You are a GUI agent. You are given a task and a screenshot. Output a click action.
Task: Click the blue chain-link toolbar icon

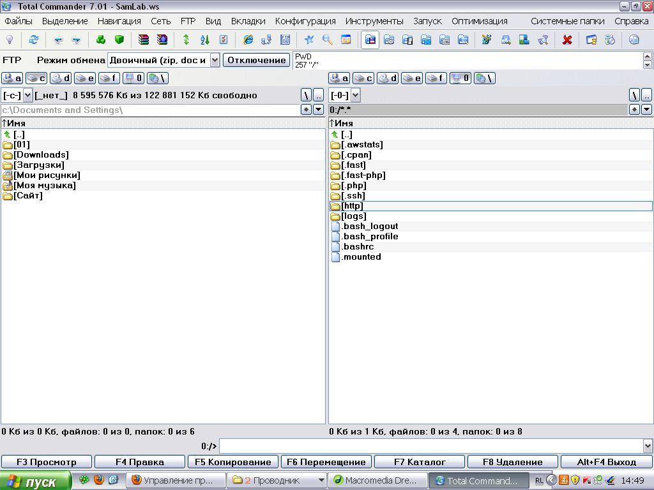pos(543,40)
